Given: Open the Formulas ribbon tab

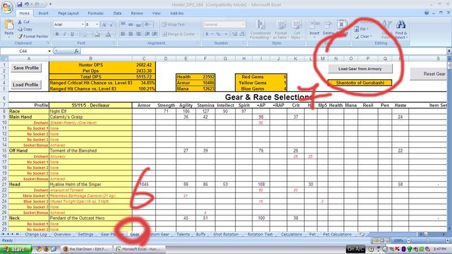Looking at the screenshot, I should point(95,13).
